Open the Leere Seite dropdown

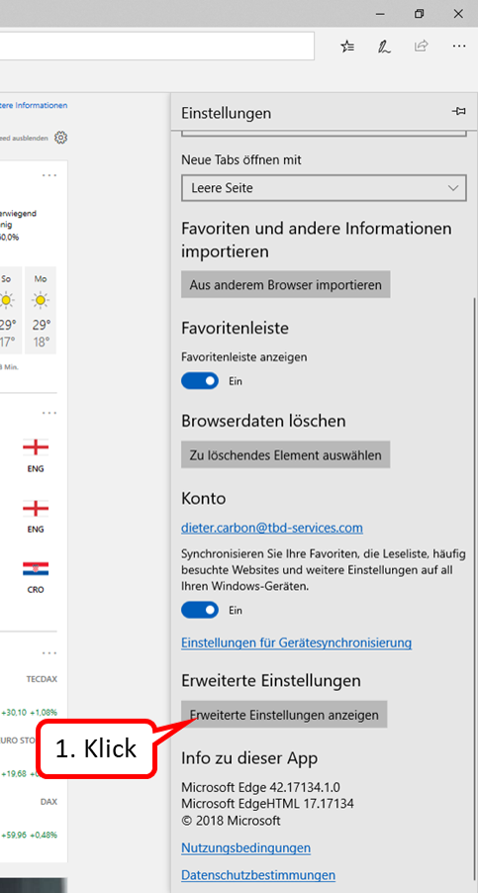[x=324, y=188]
